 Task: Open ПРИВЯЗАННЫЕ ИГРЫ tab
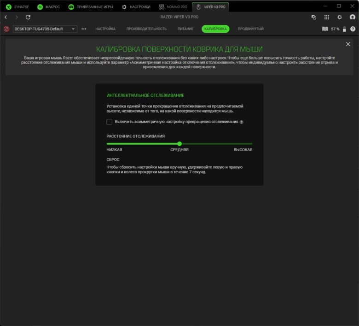pyautogui.click(x=91, y=7)
